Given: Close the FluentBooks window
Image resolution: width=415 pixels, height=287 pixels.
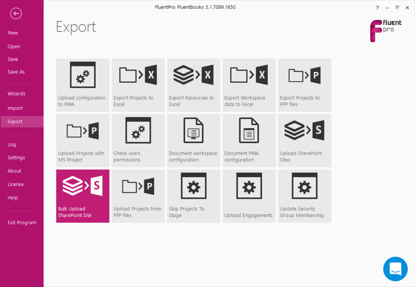Looking at the screenshot, I should tap(407, 8).
